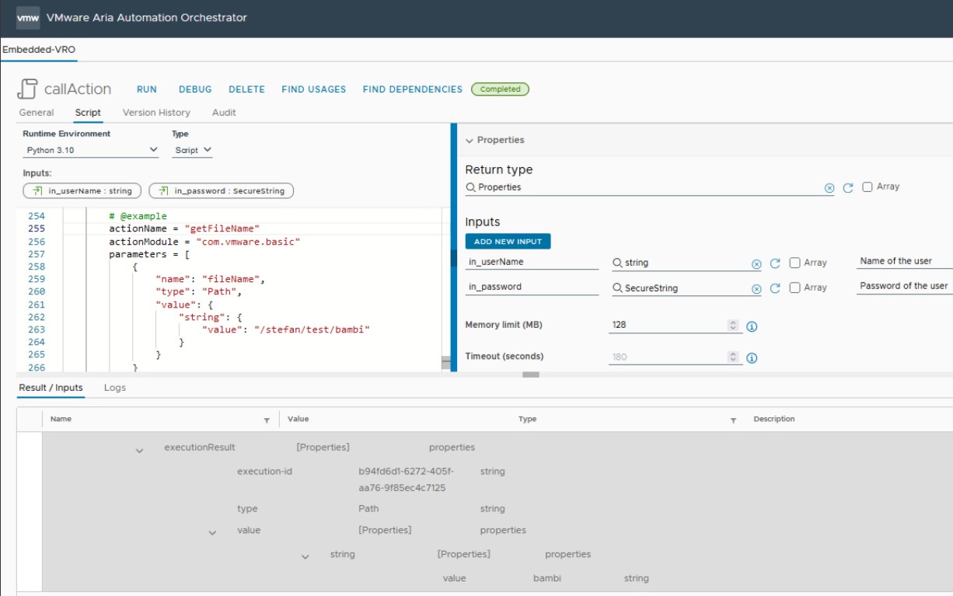Select the Result / Inputs tab
Image resolution: width=953 pixels, height=596 pixels.
pos(51,388)
